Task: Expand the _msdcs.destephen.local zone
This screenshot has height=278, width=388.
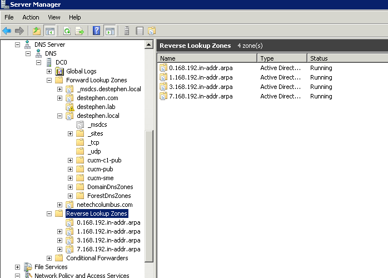Action: [x=59, y=90]
